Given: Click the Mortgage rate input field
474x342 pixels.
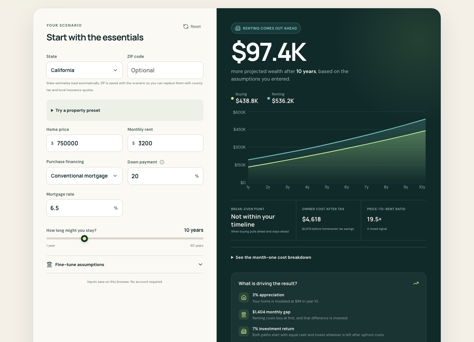Looking at the screenshot, I should pos(84,208).
